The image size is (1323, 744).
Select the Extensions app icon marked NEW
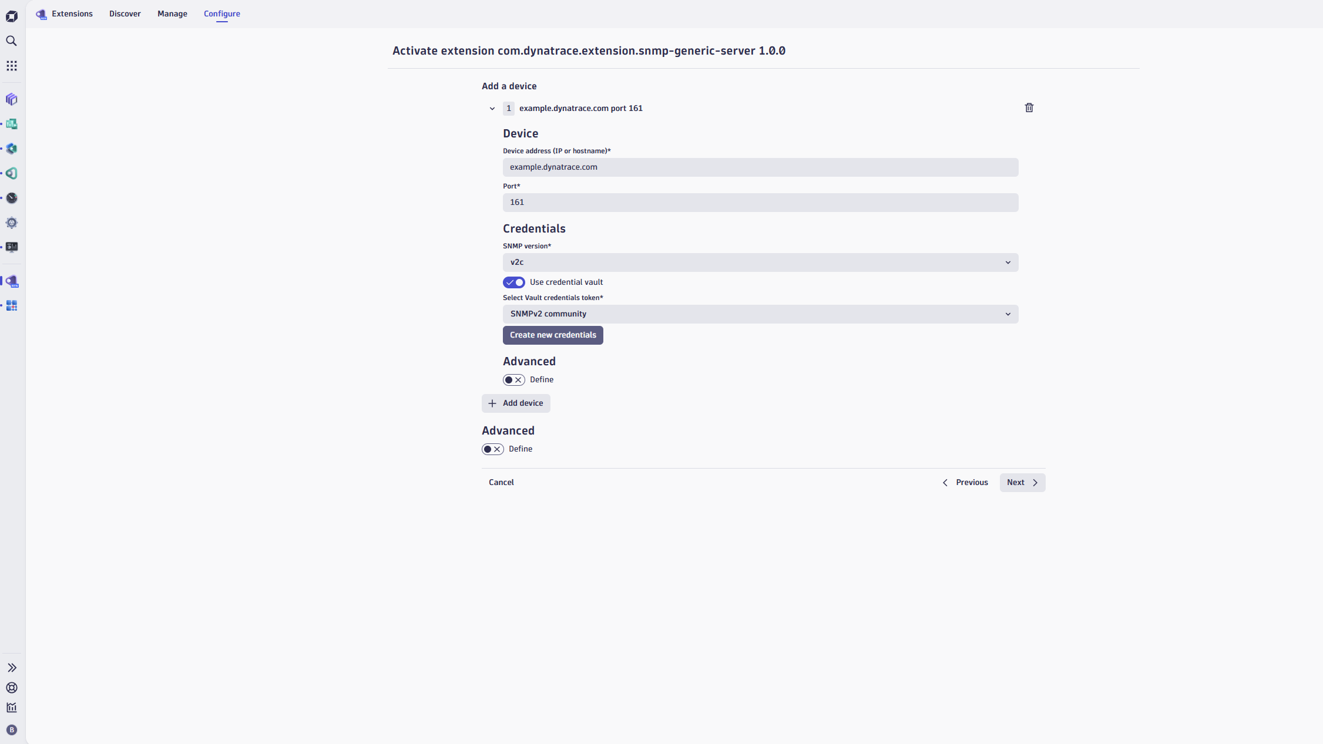pos(12,281)
